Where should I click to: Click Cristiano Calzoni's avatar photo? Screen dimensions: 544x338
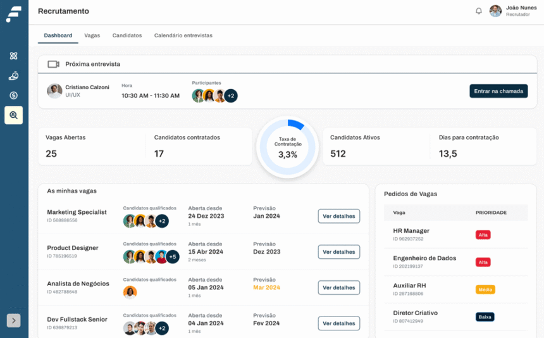54,91
